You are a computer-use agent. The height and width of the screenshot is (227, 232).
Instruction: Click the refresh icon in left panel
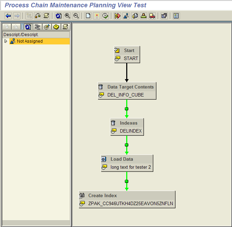tap(28, 27)
